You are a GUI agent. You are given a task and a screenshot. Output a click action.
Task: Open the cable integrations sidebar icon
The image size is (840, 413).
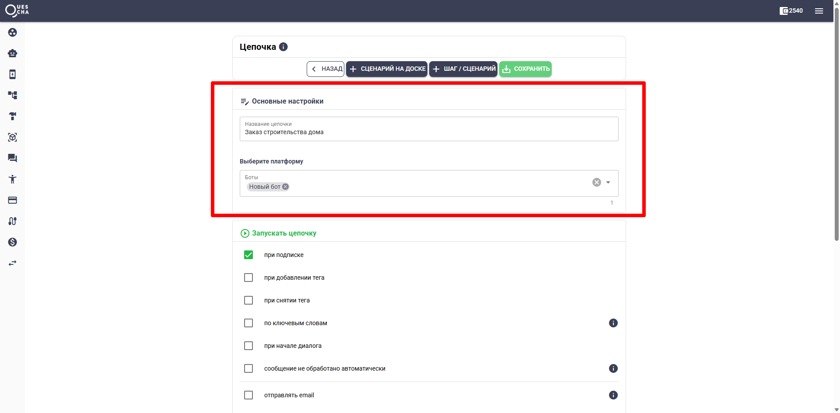point(12,221)
